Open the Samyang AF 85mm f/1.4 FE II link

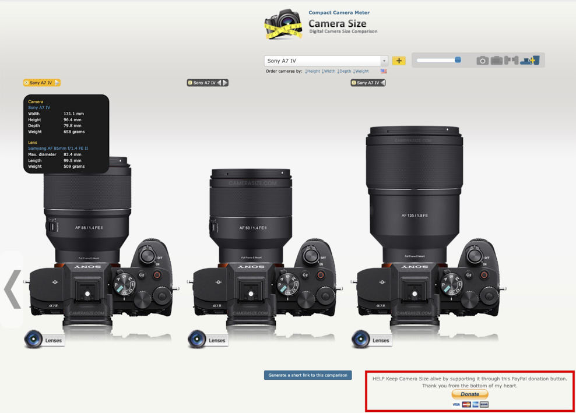[x=58, y=149]
